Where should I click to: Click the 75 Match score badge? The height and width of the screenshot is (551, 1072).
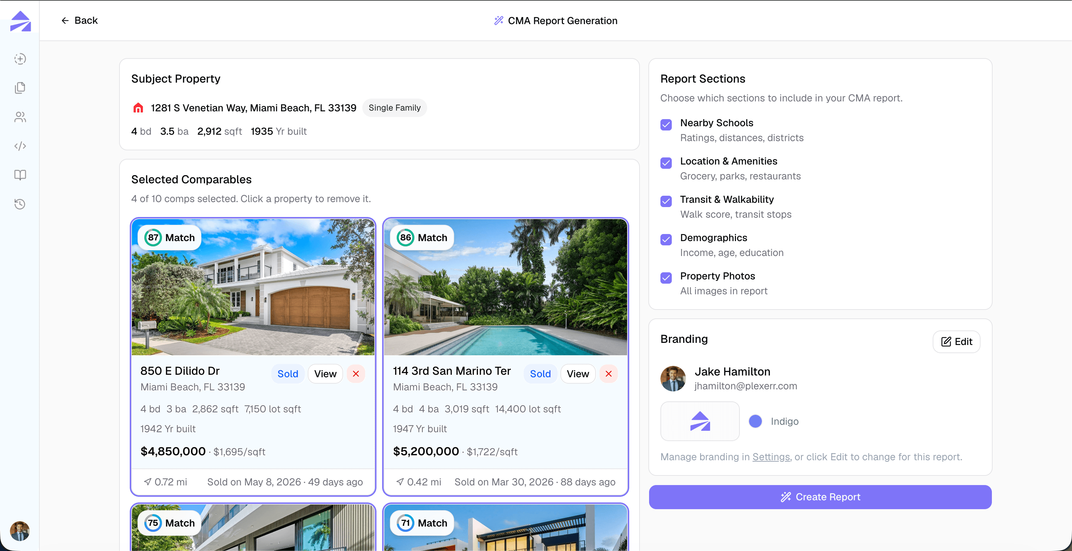coord(169,523)
